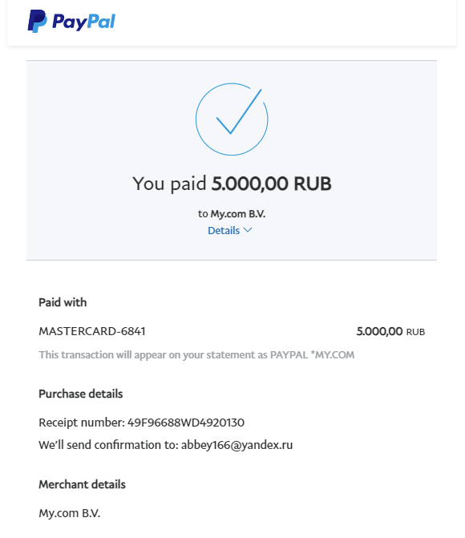
Task: Click the "to My.com B.V." recipient text
Action: pyautogui.click(x=232, y=214)
